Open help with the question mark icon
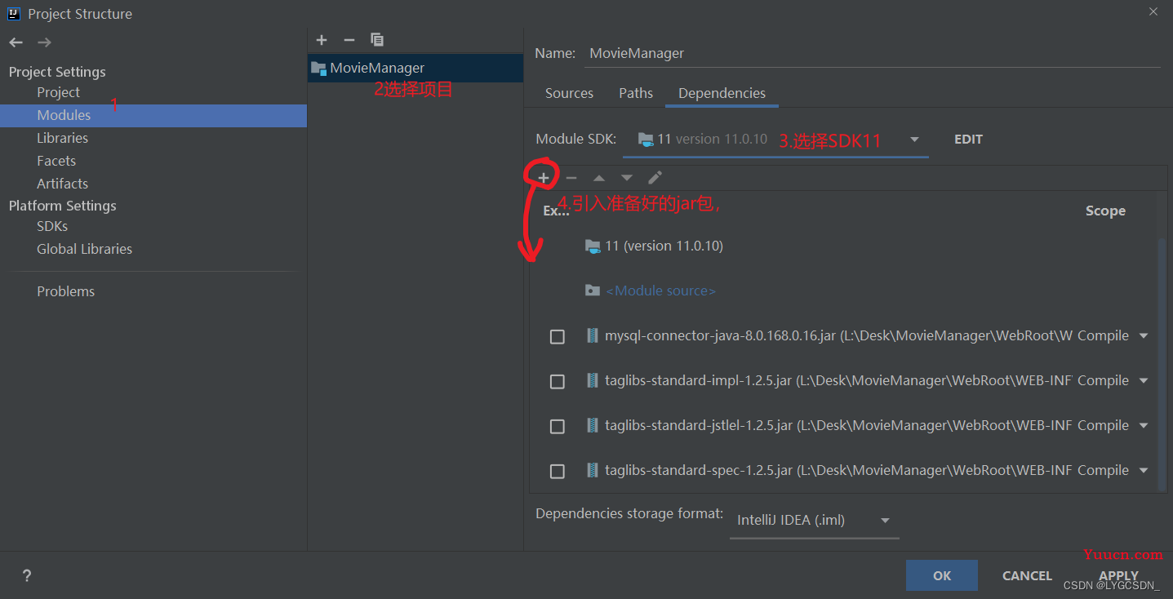This screenshot has height=599, width=1173. (27, 575)
